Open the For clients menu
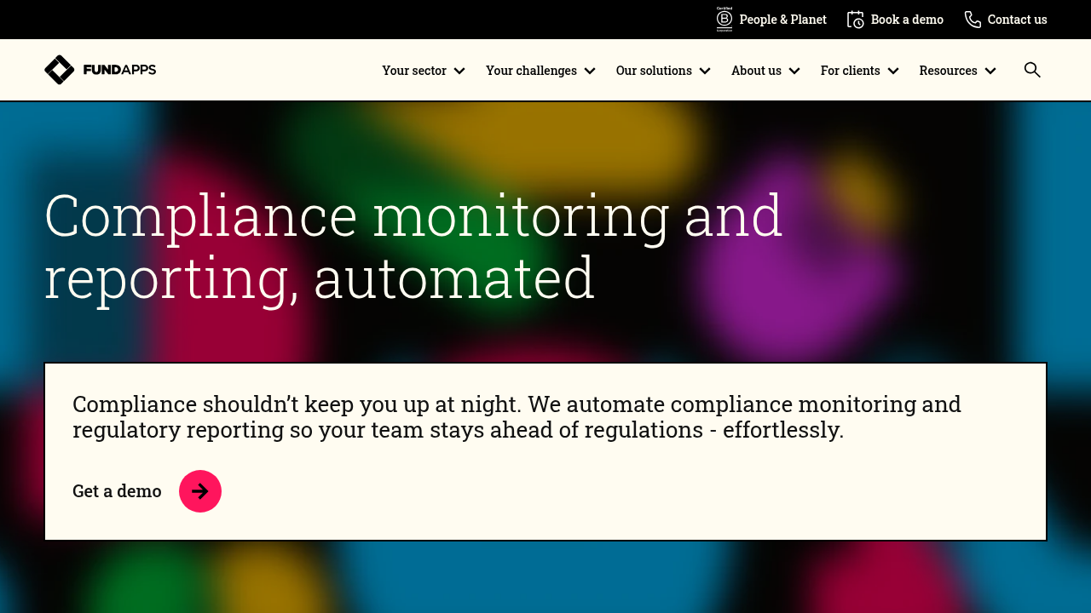 850,71
